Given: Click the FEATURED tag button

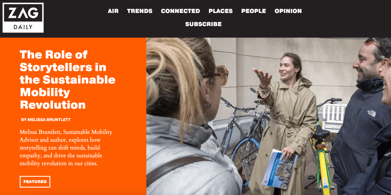Looking at the screenshot, I should (x=35, y=182).
